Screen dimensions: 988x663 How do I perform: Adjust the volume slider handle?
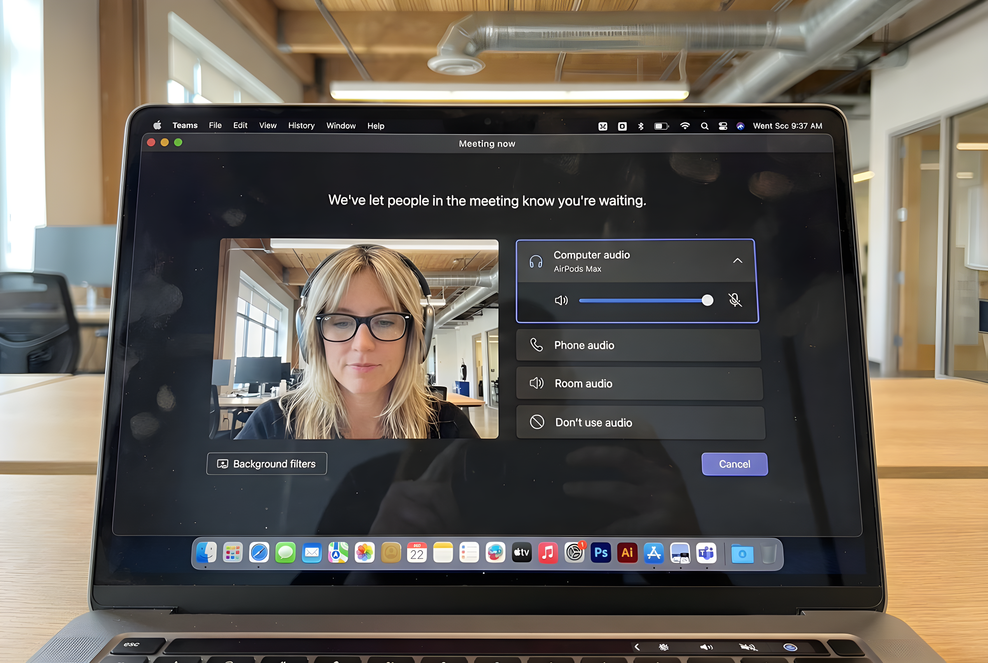(707, 300)
